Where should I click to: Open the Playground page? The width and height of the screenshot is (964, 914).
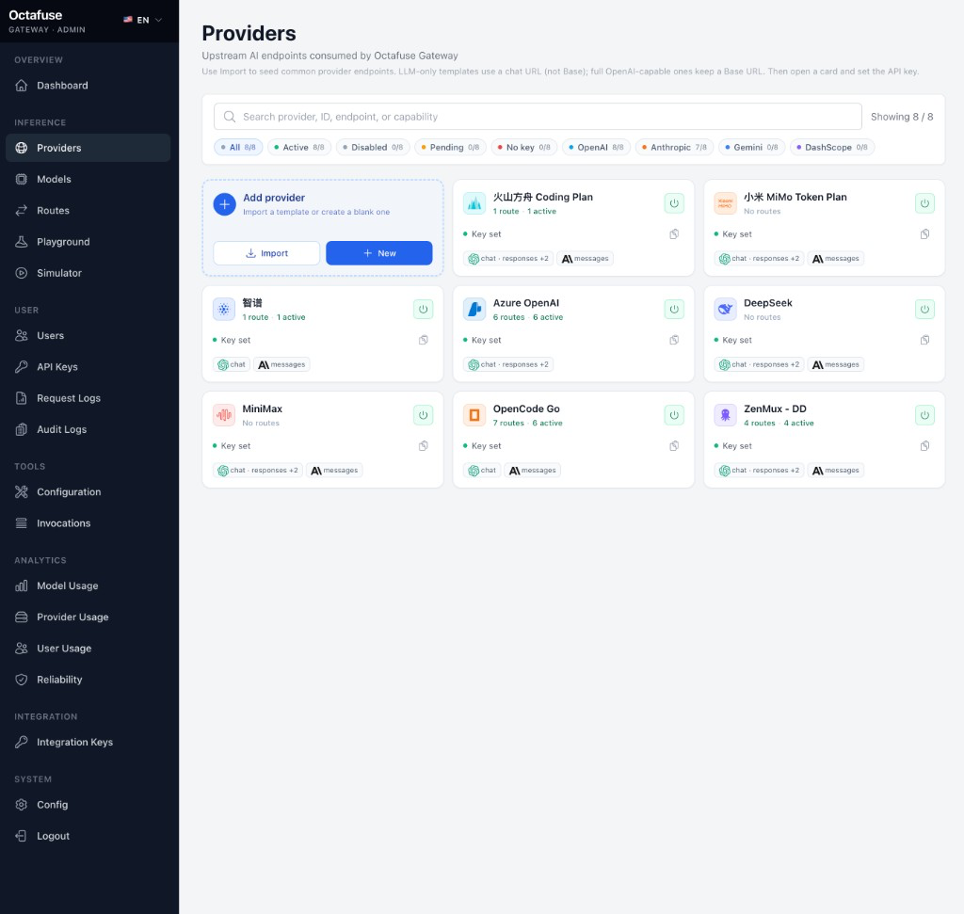(88, 242)
